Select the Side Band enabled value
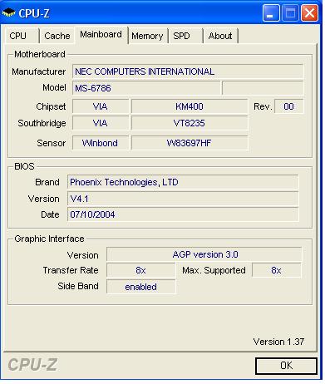 click(141, 287)
